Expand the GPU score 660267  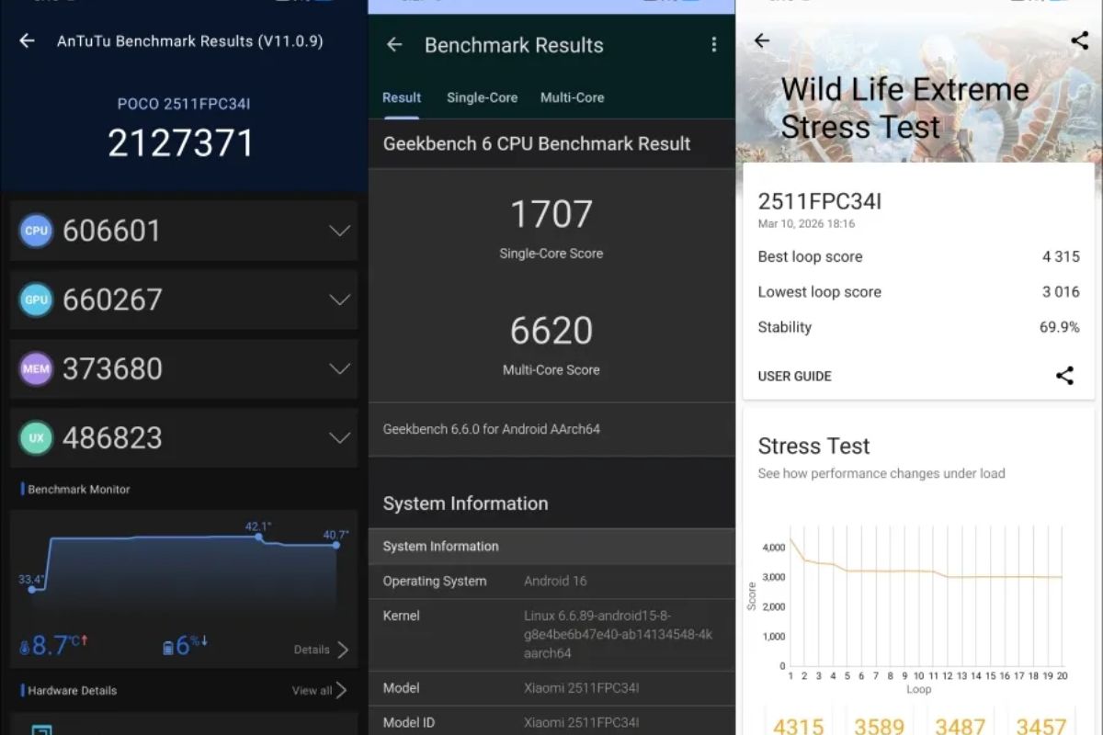[340, 300]
